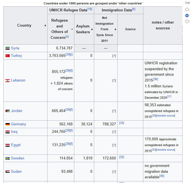Viewport: 190px width, 183px height.
Task: Click the value 38,124 asylum seekers
Action: (x=87, y=124)
